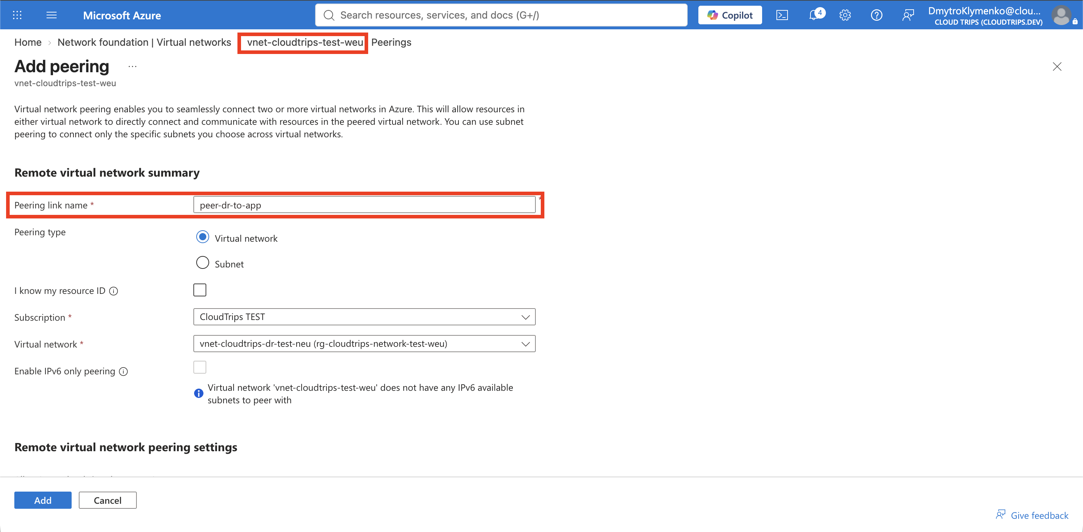Screen dimensions: 1083x532
Task: Focus the search resources box
Action: click(x=501, y=15)
